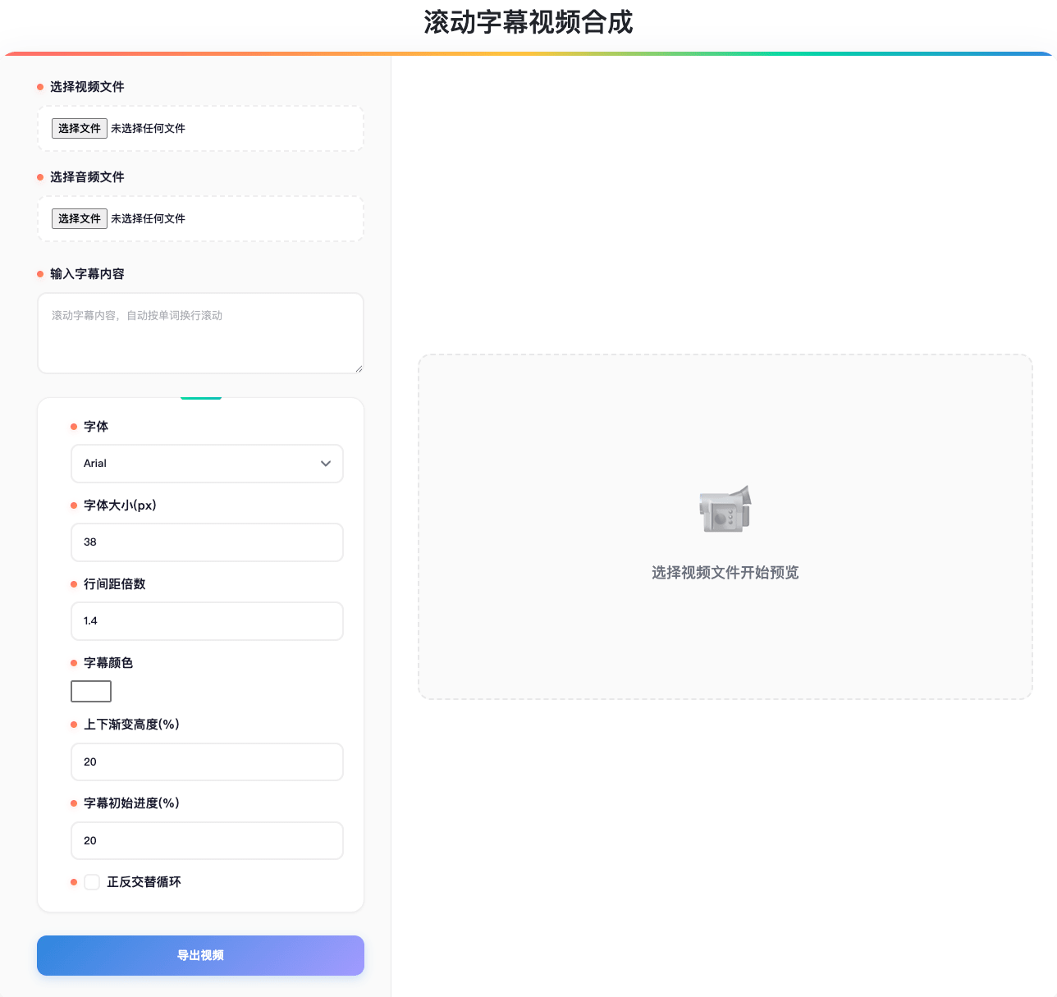
Task: Click the 选择视频文件开始预览 placeholder text
Action: coord(725,573)
